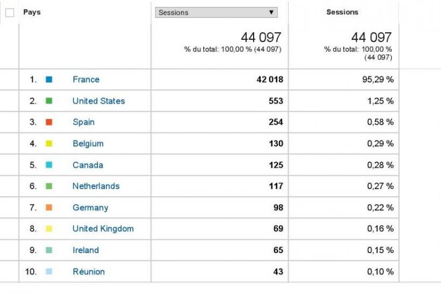The image size is (441, 294).
Task: Sort by the Pays column header
Action: (x=32, y=12)
